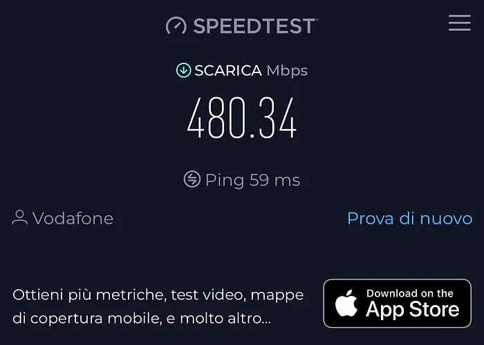Image resolution: width=484 pixels, height=345 pixels.
Task: Click the App Store text on badge
Action: (413, 309)
